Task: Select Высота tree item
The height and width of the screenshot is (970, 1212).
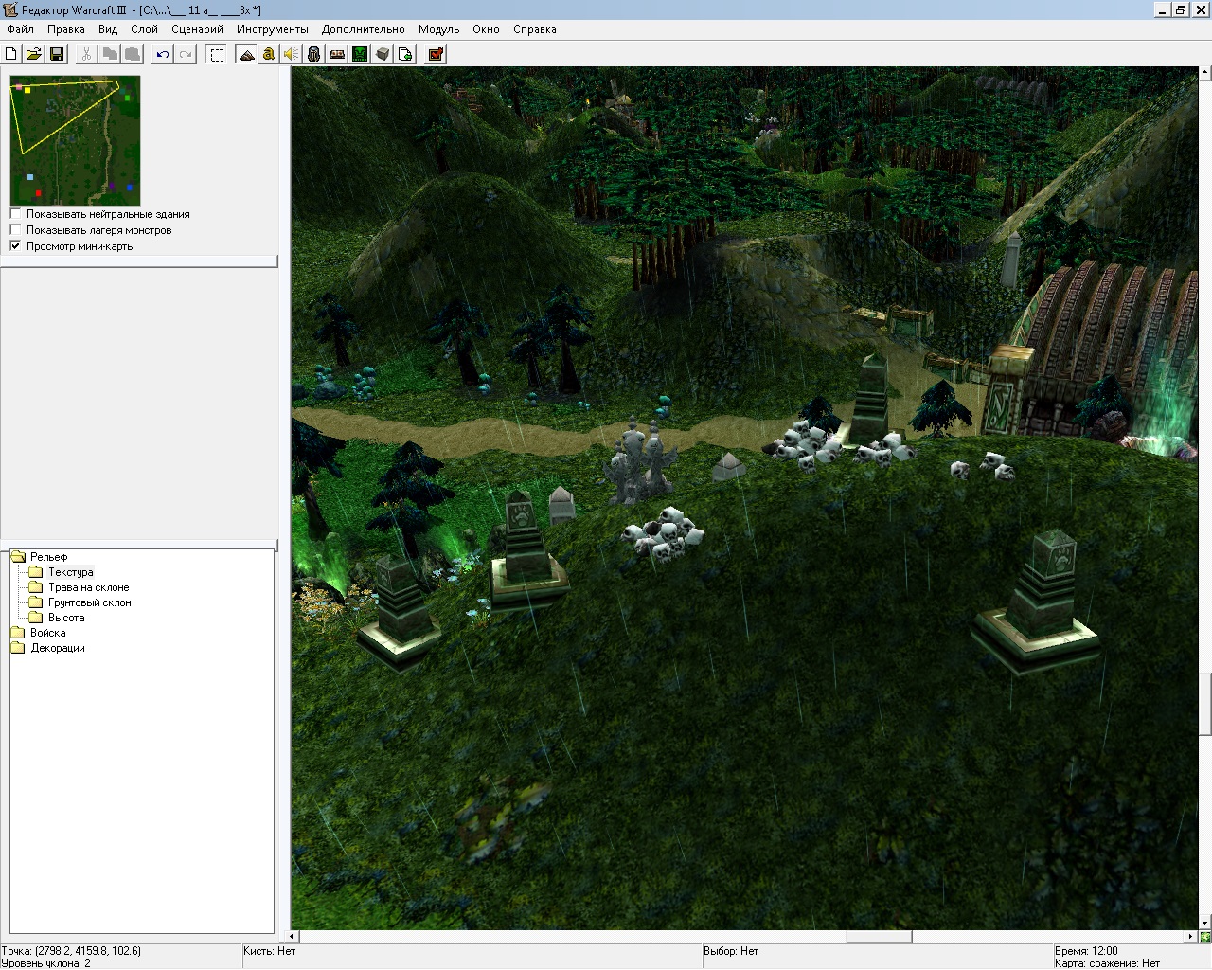Action: (66, 618)
